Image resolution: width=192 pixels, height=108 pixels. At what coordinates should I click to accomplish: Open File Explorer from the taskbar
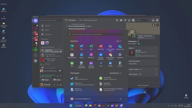coord(90,106)
